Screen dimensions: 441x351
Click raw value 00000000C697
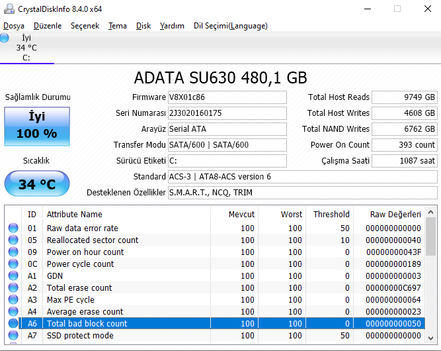pyautogui.click(x=393, y=288)
